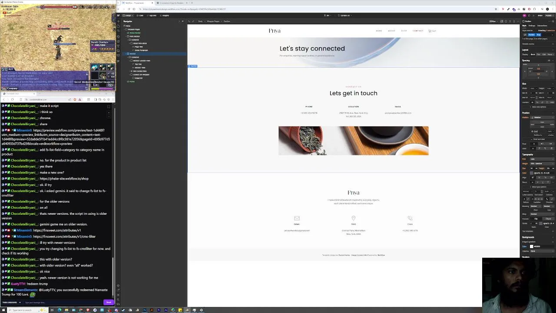This screenshot has height=313, width=556.
Task: Collapse the Hero Section tree node
Action: tap(126, 37)
